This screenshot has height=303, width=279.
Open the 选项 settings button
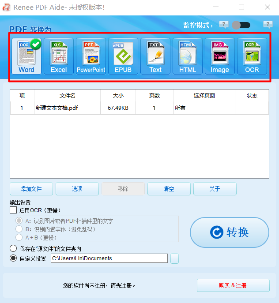coord(77,189)
